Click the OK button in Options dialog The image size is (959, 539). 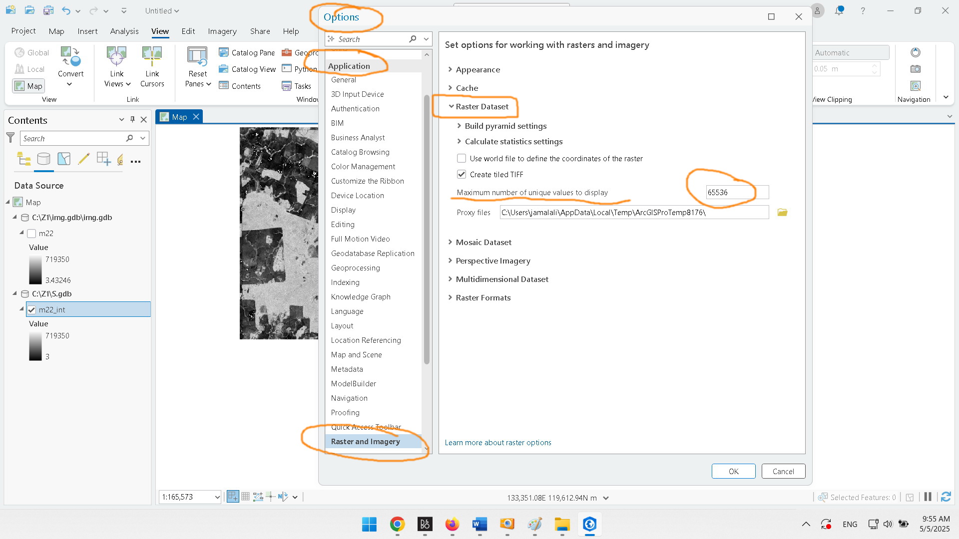(x=733, y=471)
